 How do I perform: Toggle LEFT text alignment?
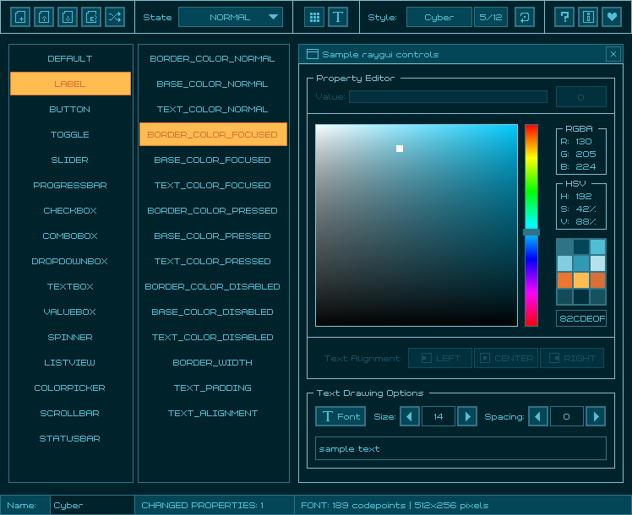[439, 358]
